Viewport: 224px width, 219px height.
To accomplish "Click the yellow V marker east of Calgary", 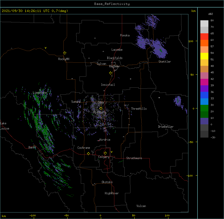I will pos(111,152).
